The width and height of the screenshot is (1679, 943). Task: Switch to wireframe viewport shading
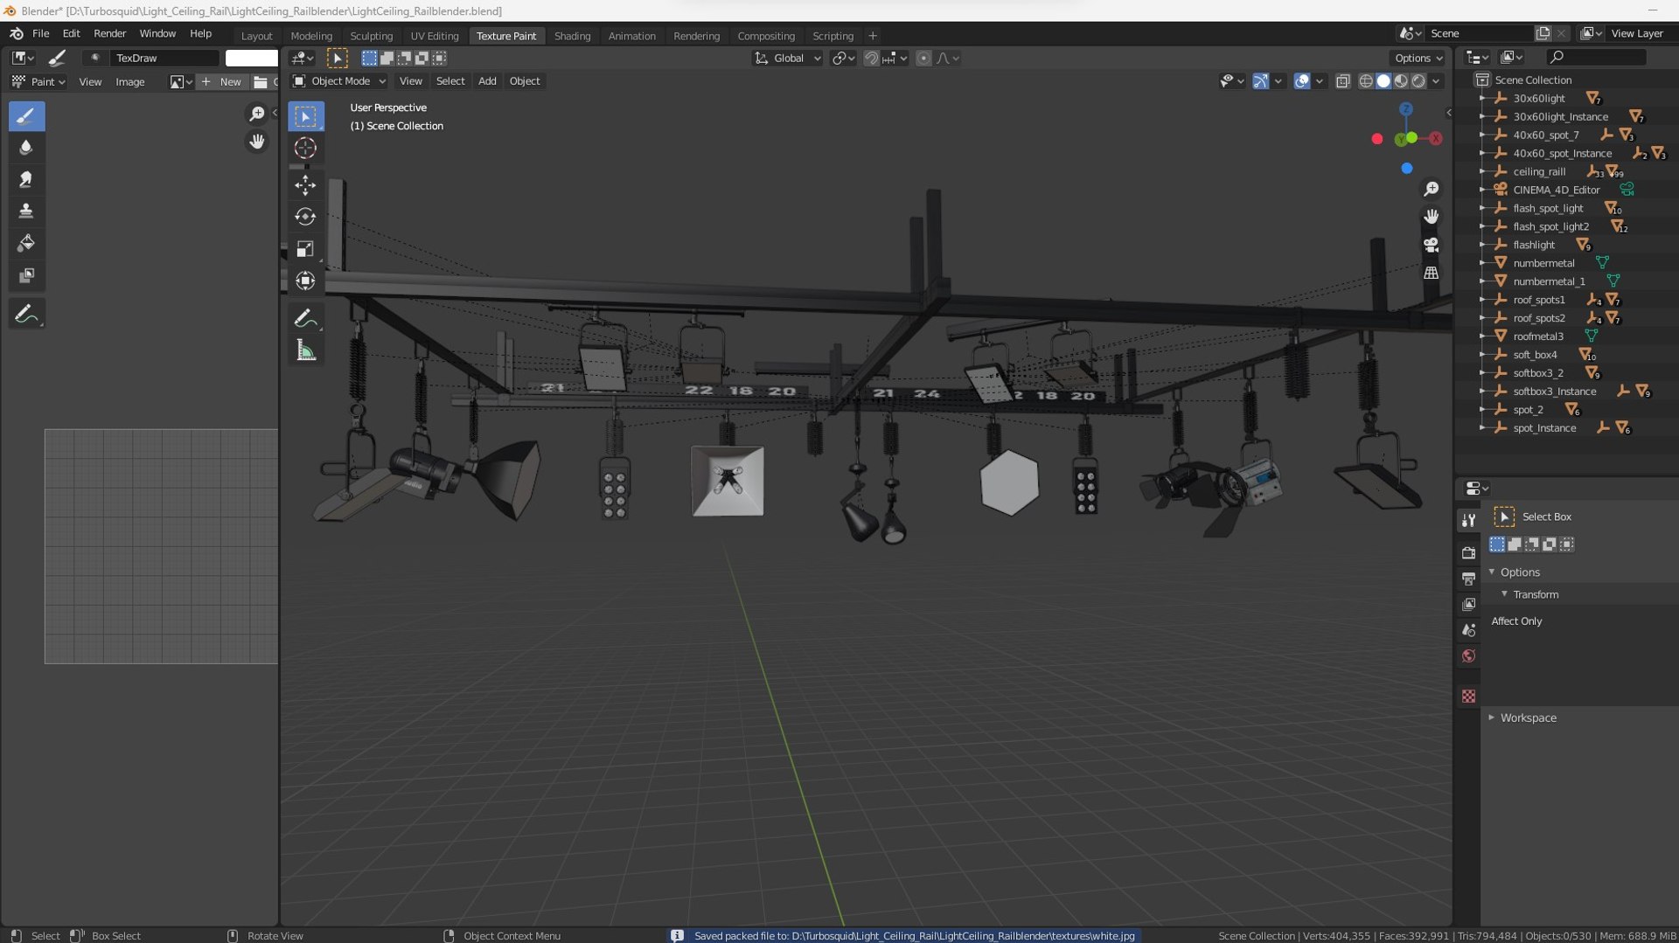1365,81
